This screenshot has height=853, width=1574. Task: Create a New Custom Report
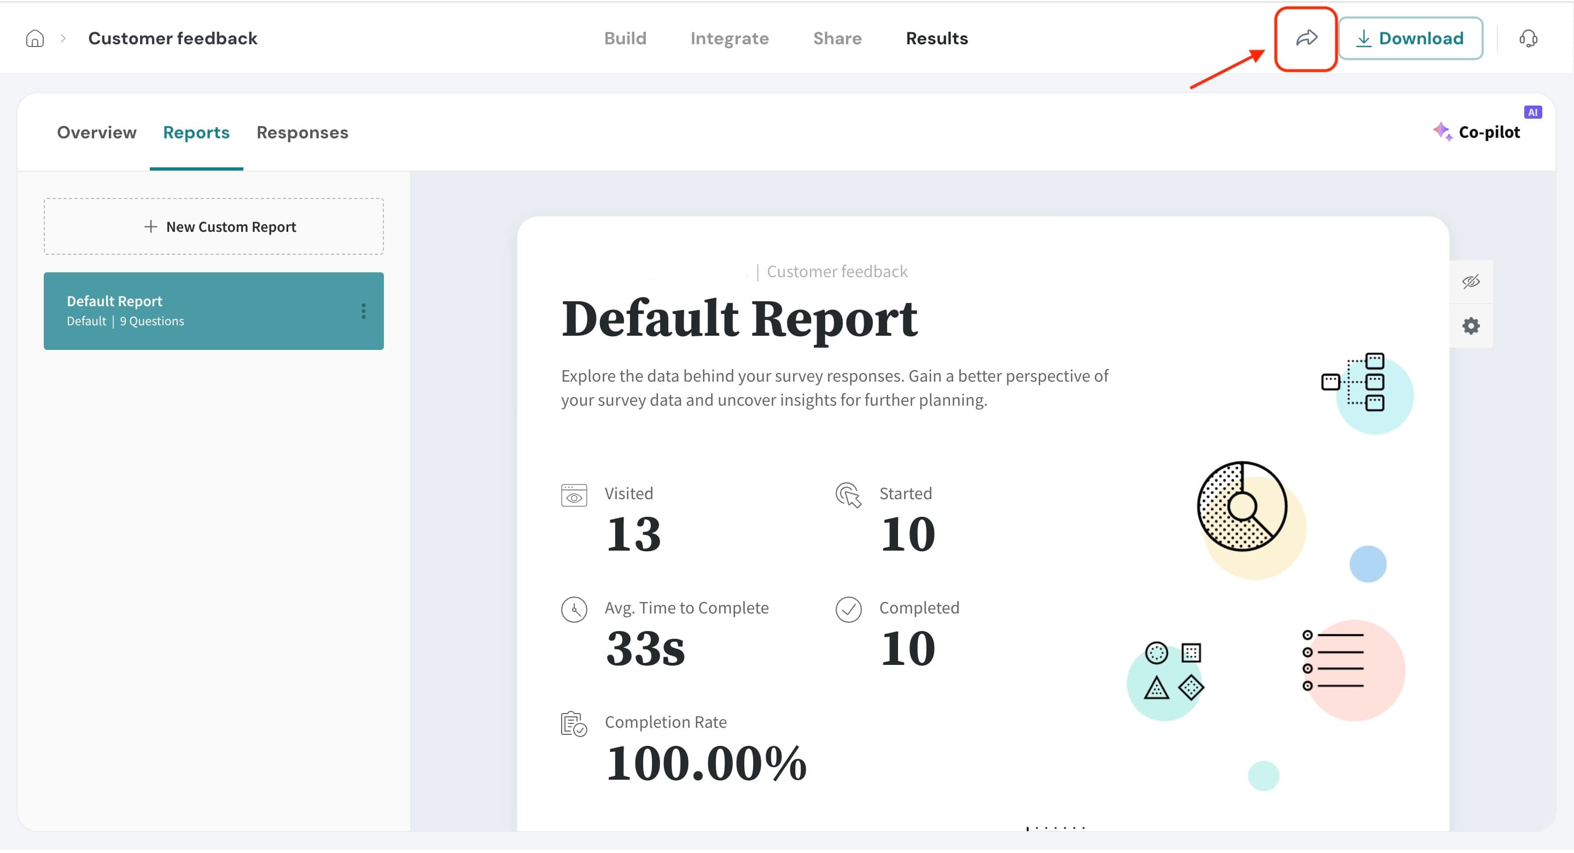[214, 227]
